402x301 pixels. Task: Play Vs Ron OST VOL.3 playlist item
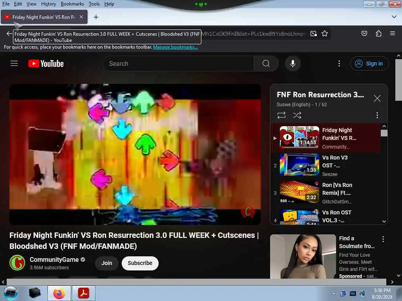point(325,216)
